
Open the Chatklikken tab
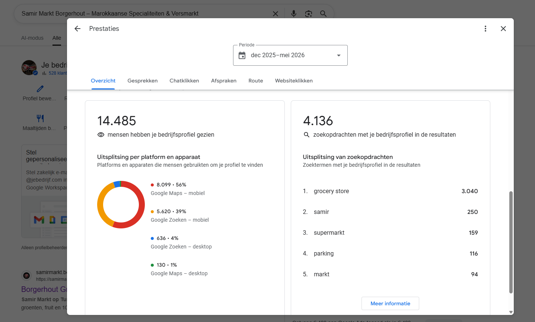click(184, 81)
